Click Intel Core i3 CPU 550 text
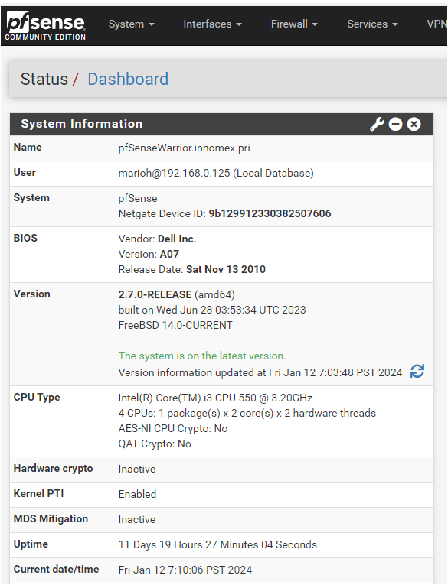This screenshot has height=585, width=448. [x=215, y=398]
